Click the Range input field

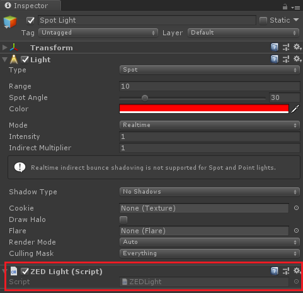coord(209,86)
